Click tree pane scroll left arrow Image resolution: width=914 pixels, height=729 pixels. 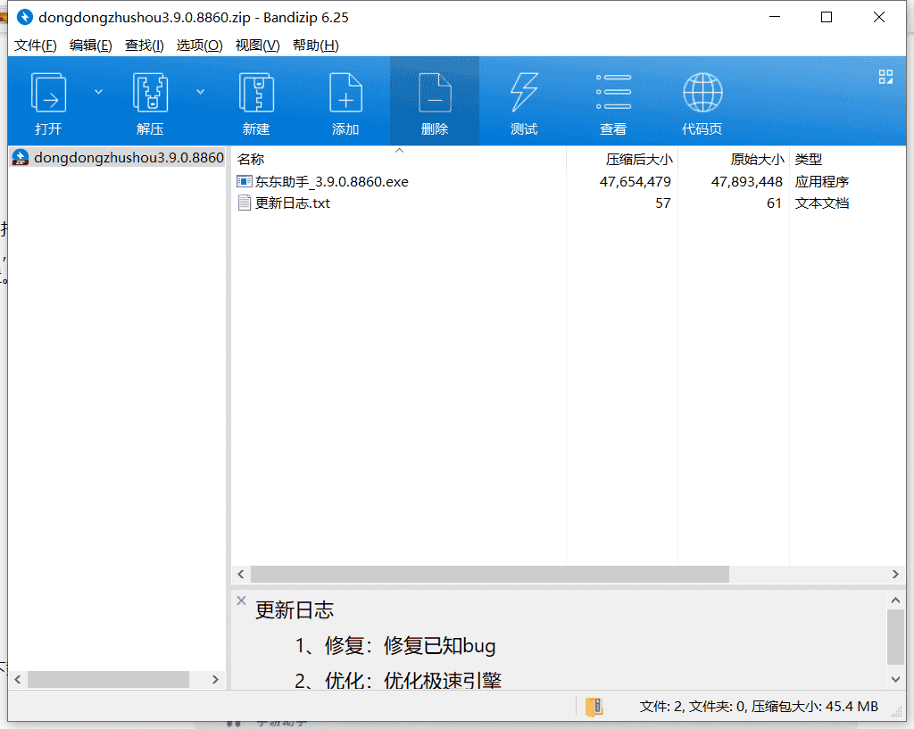tap(18, 679)
